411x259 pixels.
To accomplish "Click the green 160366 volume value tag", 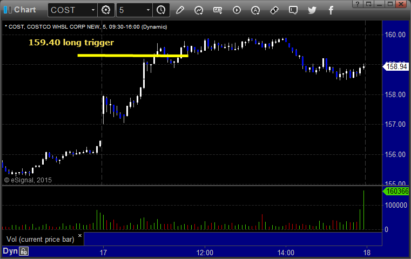I will (396, 192).
